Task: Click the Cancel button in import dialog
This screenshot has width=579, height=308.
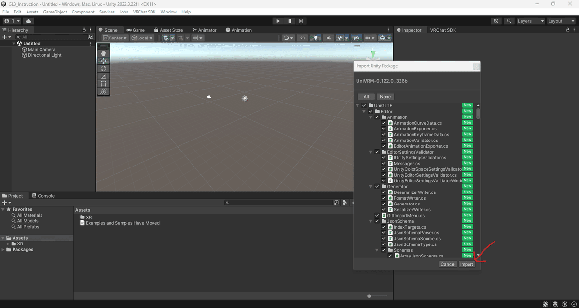Action: [448, 264]
